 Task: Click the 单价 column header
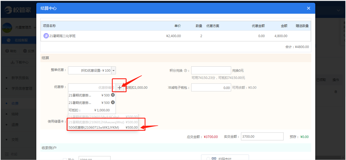click(x=178, y=26)
